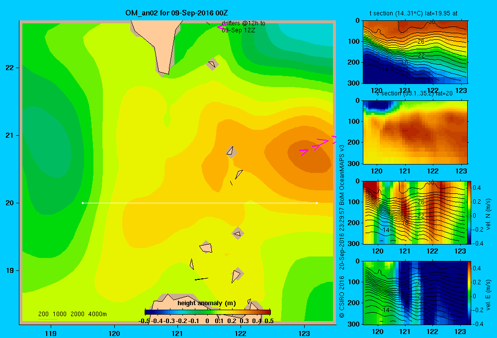Click the '14' contour label in temperature section
Viewport: 497px width, 338px height.
pyautogui.click(x=385, y=69)
